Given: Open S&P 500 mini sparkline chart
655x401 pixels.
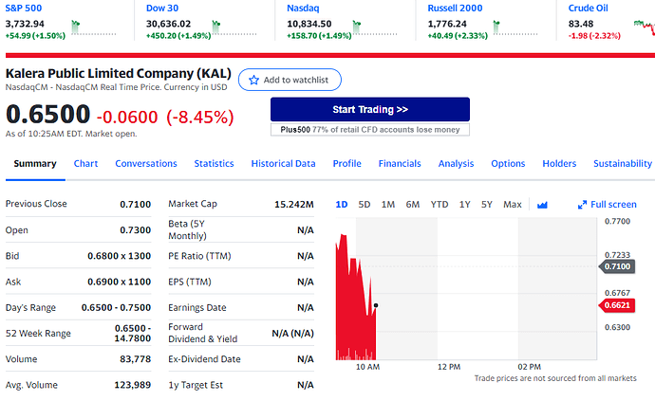Looking at the screenshot, I should (94, 27).
